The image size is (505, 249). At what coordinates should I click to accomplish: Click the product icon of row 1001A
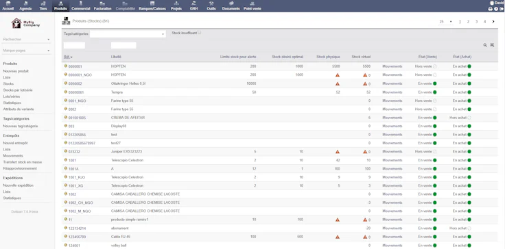coord(66,168)
